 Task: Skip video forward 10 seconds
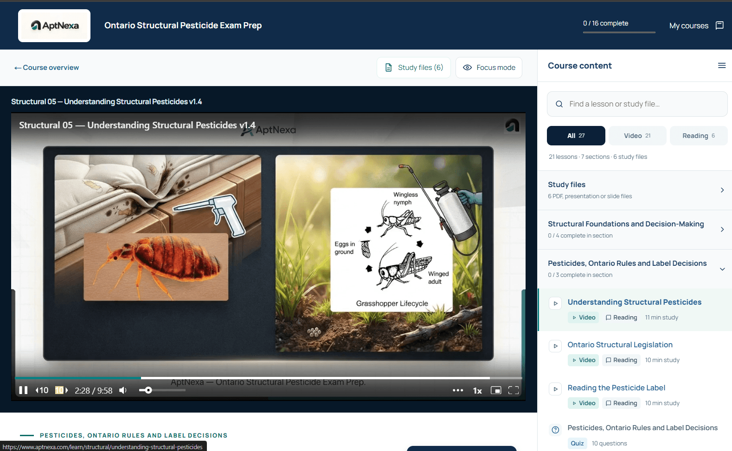click(x=62, y=390)
